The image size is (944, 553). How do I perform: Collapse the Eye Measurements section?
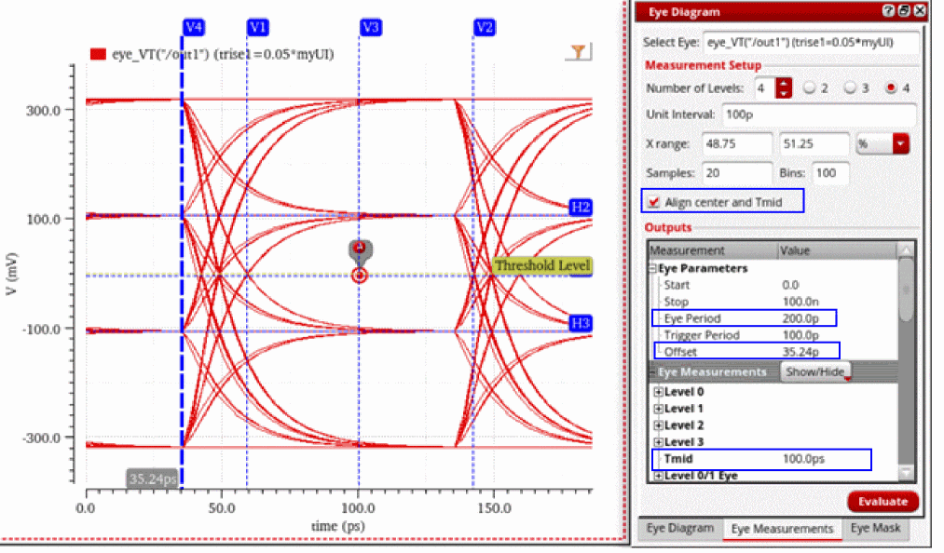[652, 372]
